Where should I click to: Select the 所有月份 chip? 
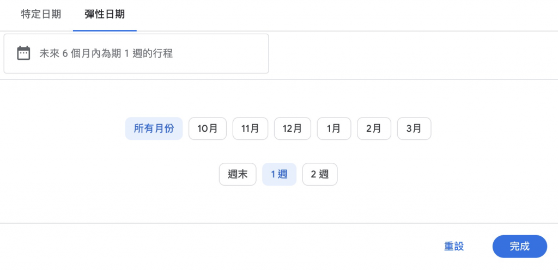(x=154, y=128)
